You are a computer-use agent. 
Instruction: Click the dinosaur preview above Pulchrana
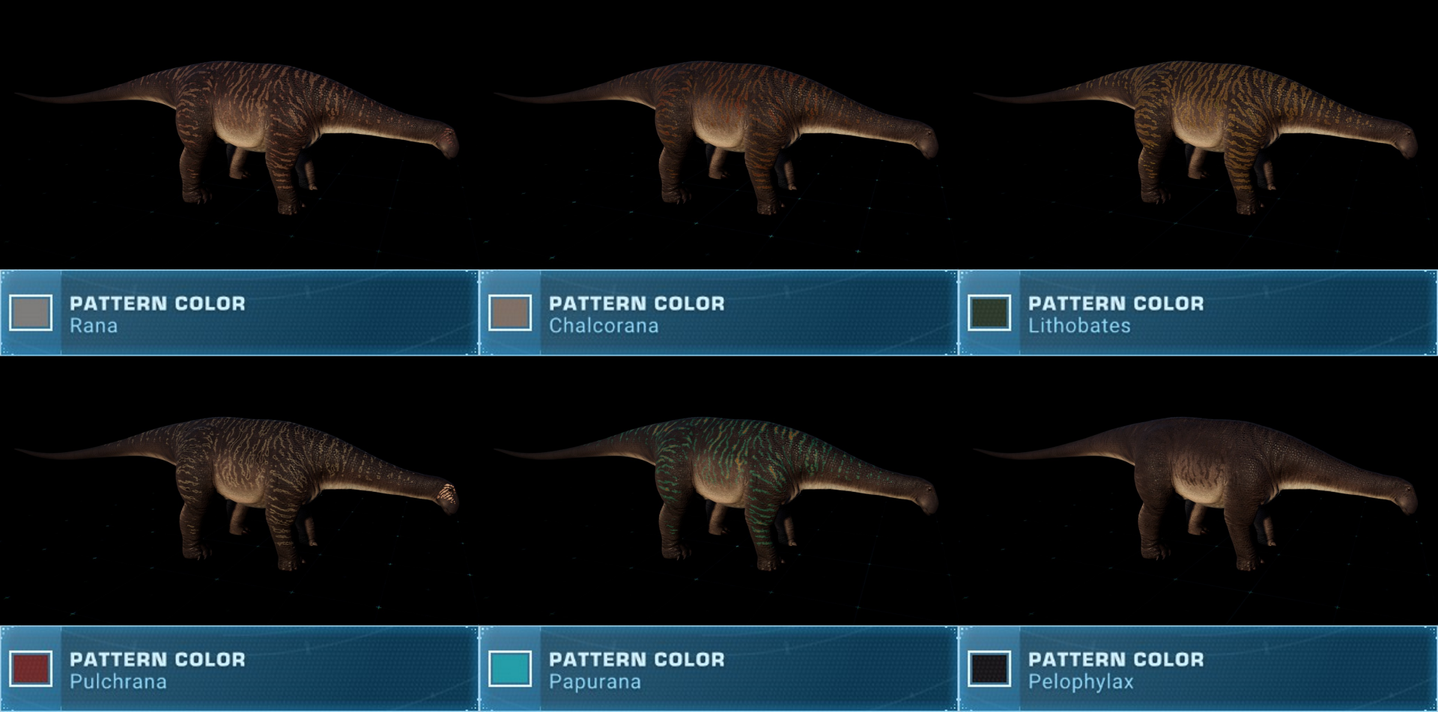click(x=236, y=493)
